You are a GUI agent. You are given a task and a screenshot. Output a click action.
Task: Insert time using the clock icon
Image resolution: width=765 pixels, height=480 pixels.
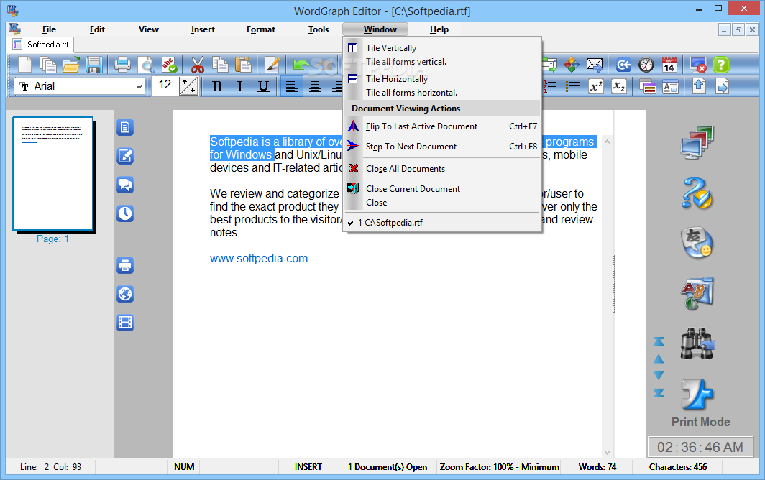click(x=646, y=65)
